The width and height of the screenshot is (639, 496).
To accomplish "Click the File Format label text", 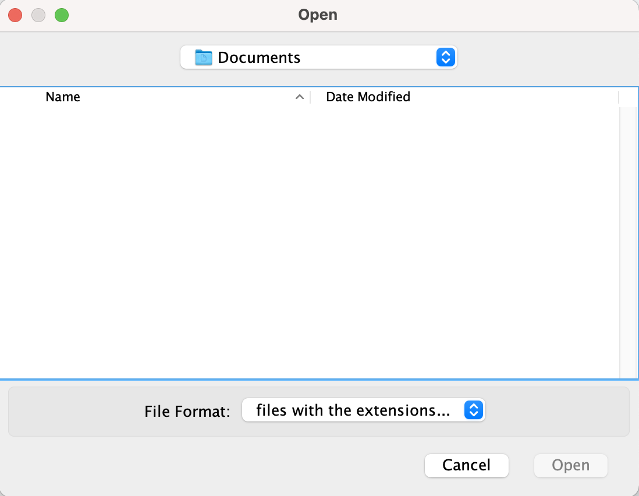I will pyautogui.click(x=186, y=411).
